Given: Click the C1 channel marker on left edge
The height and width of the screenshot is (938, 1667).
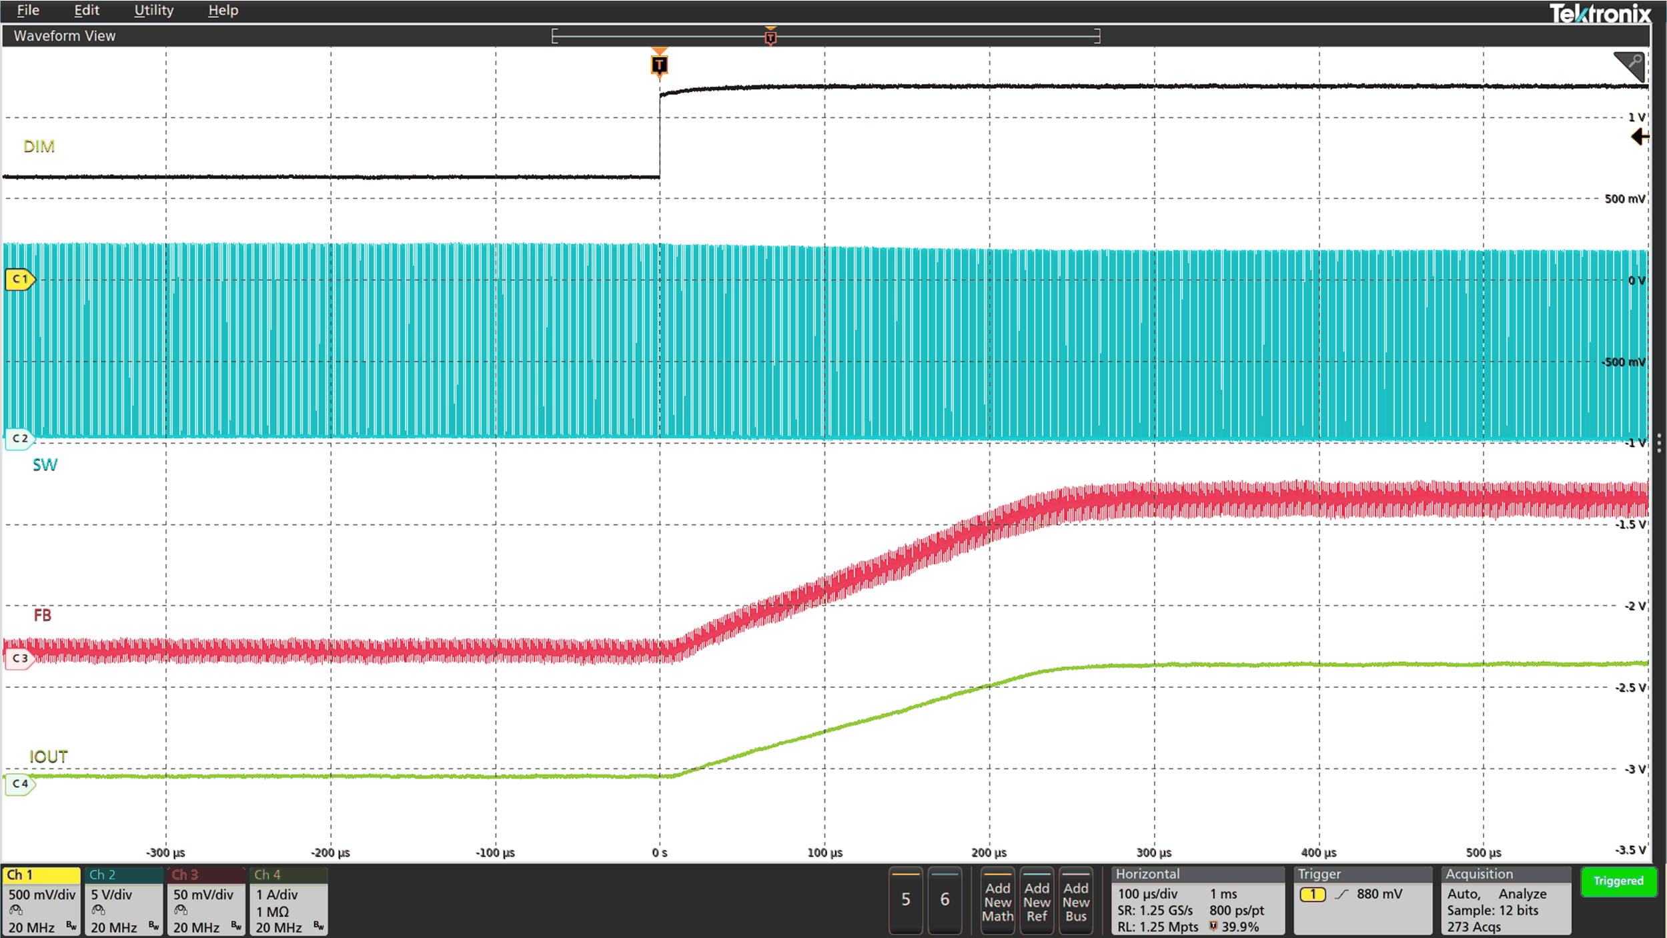Looking at the screenshot, I should 19,280.
